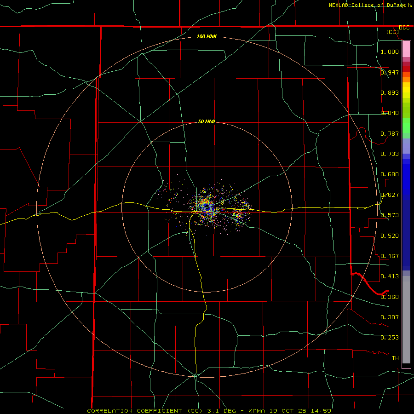Pick the bright green color bar segment
The height and width of the screenshot is (414, 414).
point(406,126)
